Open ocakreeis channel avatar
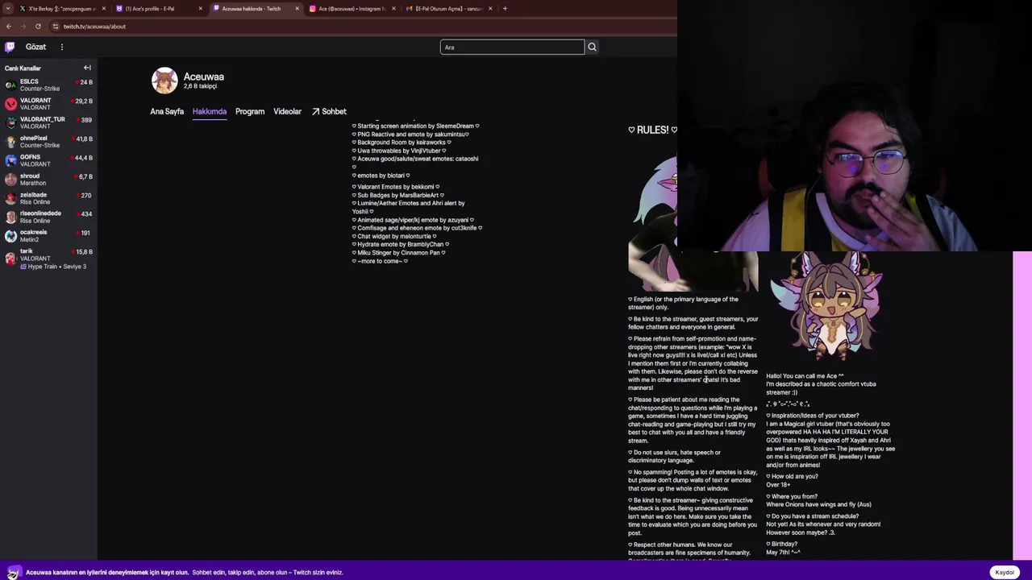 10,235
